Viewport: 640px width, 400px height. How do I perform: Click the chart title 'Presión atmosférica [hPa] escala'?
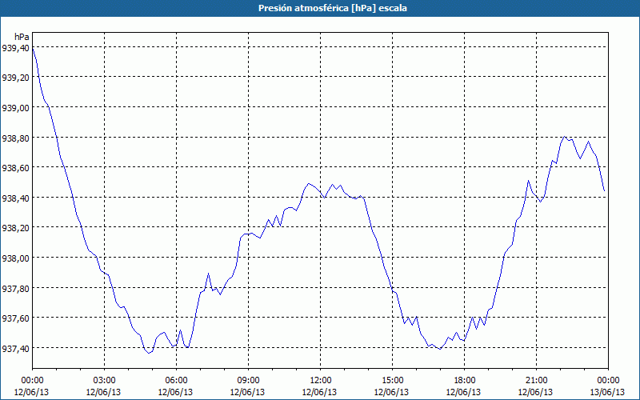[333, 8]
